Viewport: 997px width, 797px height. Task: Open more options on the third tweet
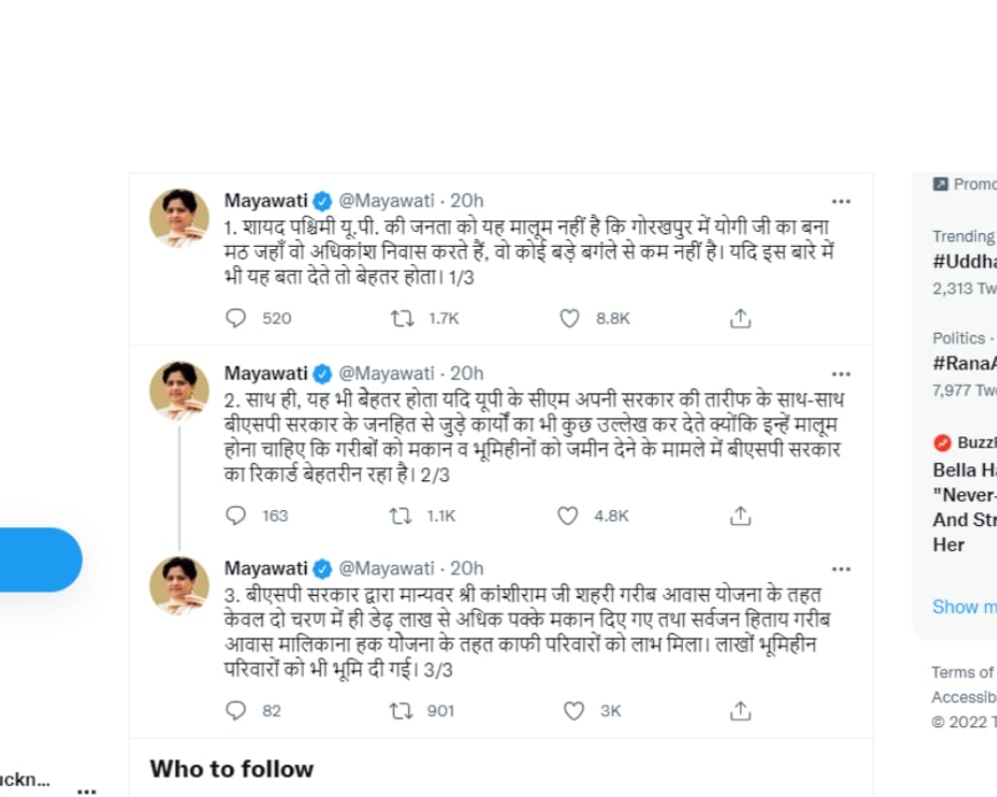[x=840, y=569]
